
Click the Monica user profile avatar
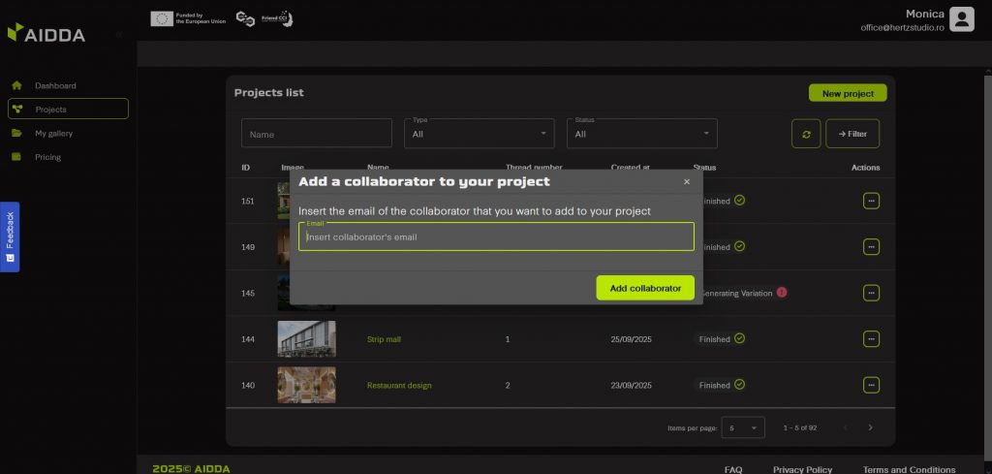[x=961, y=19]
